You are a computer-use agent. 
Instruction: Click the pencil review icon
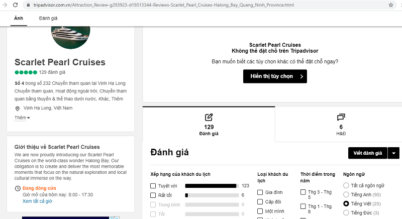pos(209,118)
